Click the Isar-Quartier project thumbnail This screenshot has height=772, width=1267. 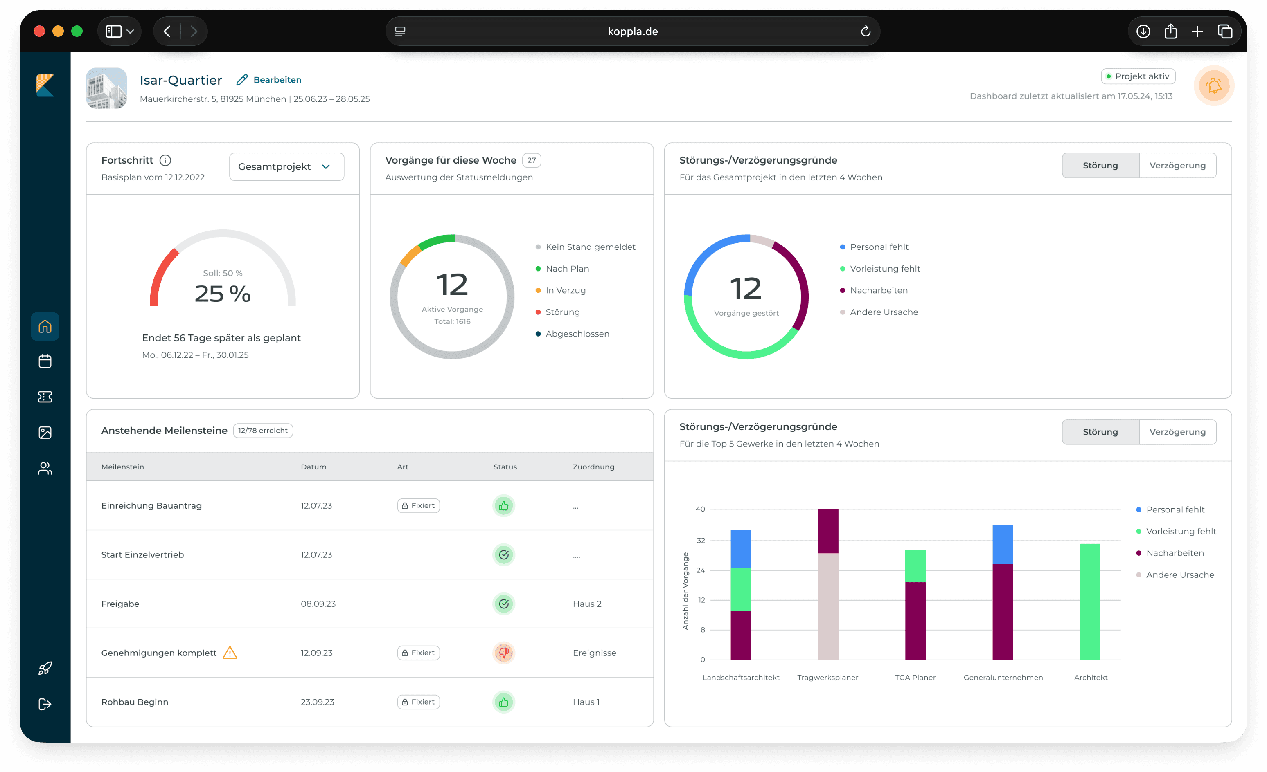coord(106,88)
